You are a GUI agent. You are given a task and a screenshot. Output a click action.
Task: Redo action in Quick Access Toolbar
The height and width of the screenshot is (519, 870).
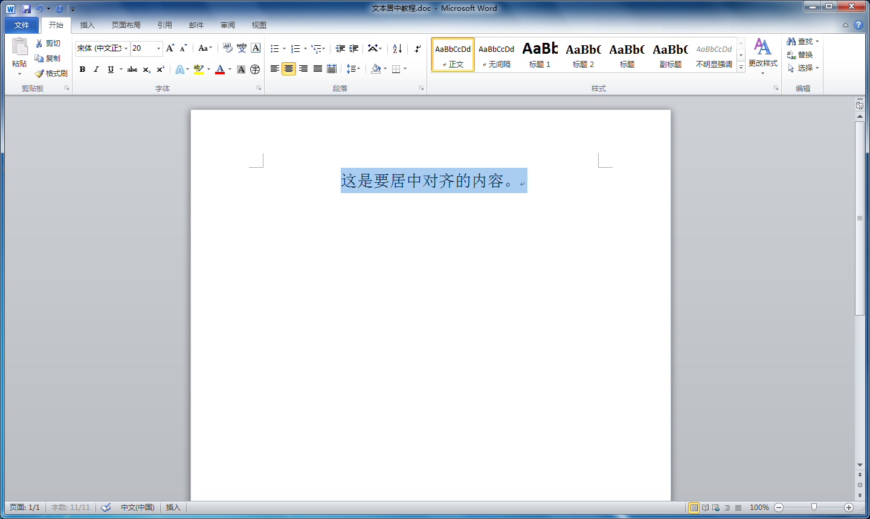point(59,9)
